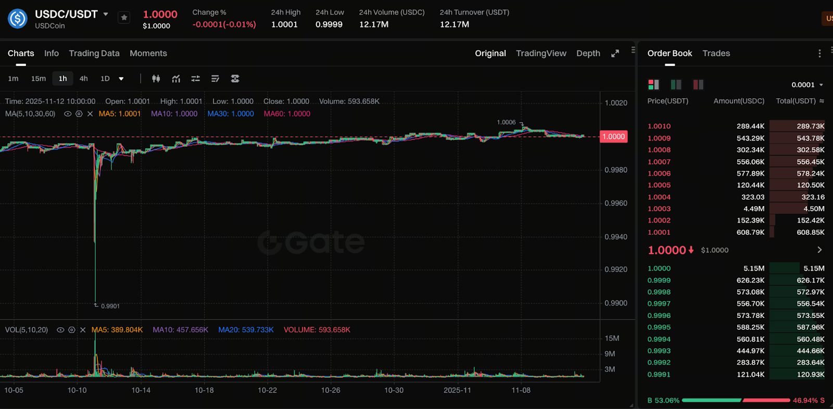The height and width of the screenshot is (409, 833).
Task: Select the 15m timeframe
Action: [x=38, y=79]
